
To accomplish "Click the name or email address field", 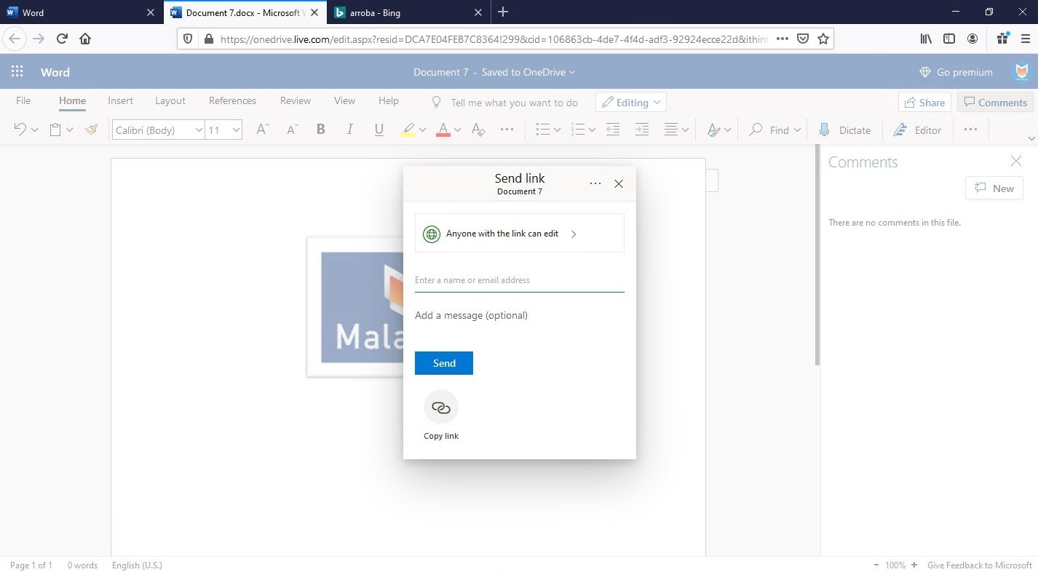I will (x=519, y=280).
